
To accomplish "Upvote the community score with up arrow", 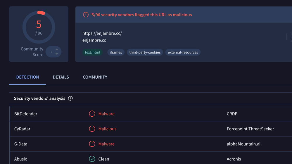I will 57,50.
